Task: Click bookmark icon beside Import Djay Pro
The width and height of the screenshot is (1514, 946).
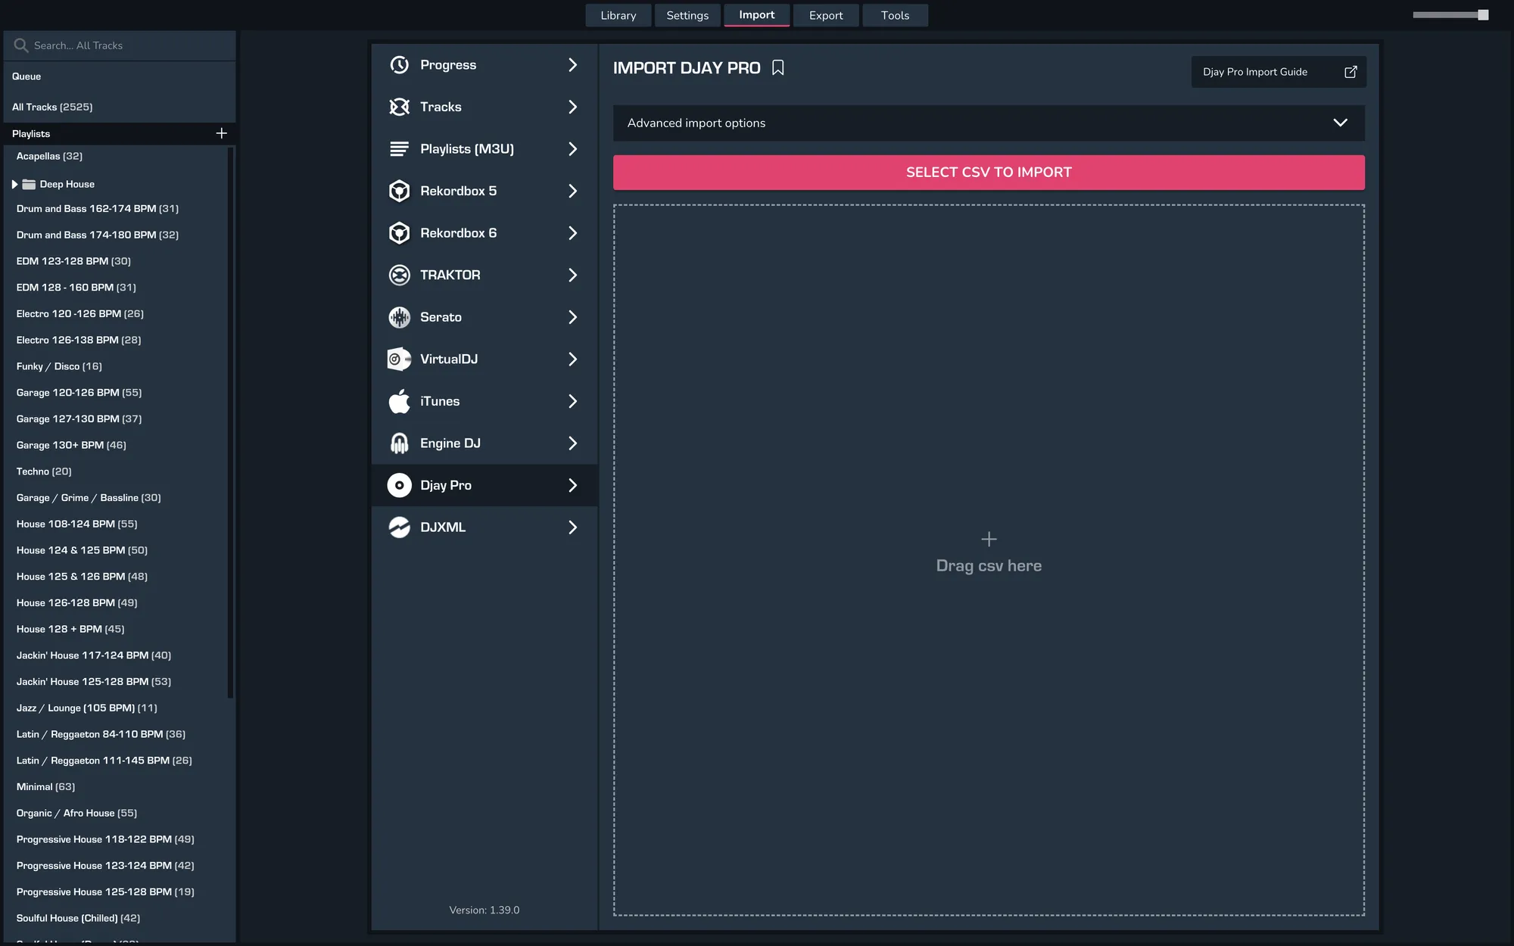Action: tap(777, 68)
